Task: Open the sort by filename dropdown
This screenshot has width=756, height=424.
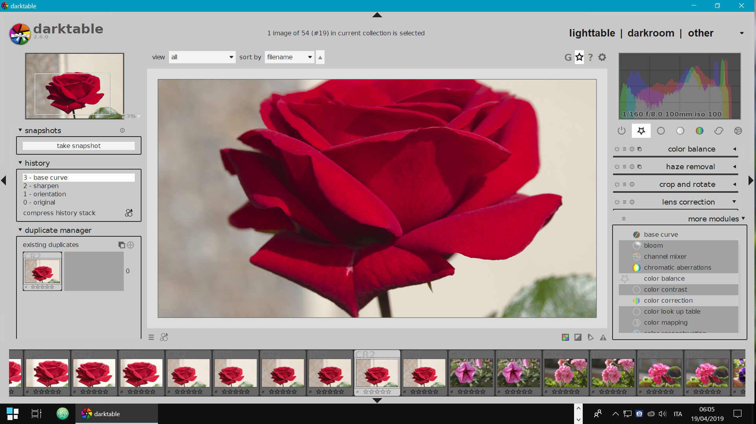Action: [290, 57]
